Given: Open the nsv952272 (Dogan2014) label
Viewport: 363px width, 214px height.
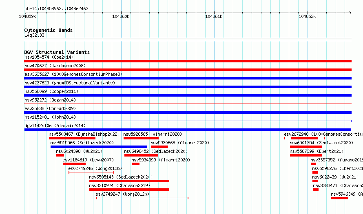Looking at the screenshot, I should click(x=50, y=100).
